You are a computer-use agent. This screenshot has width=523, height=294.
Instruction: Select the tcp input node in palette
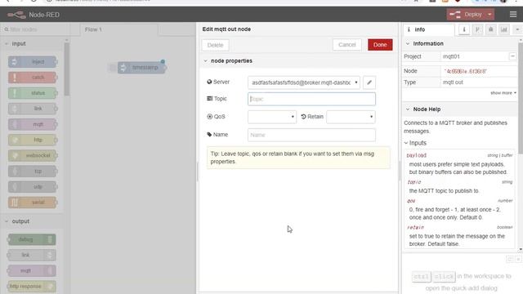(33, 171)
